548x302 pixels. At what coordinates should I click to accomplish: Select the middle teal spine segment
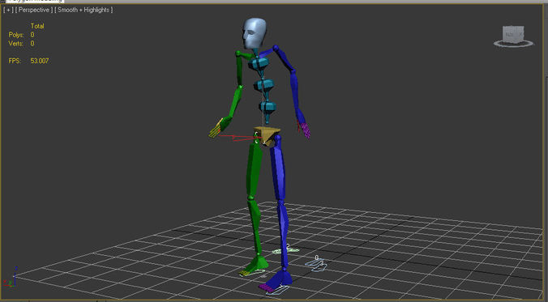[264, 84]
